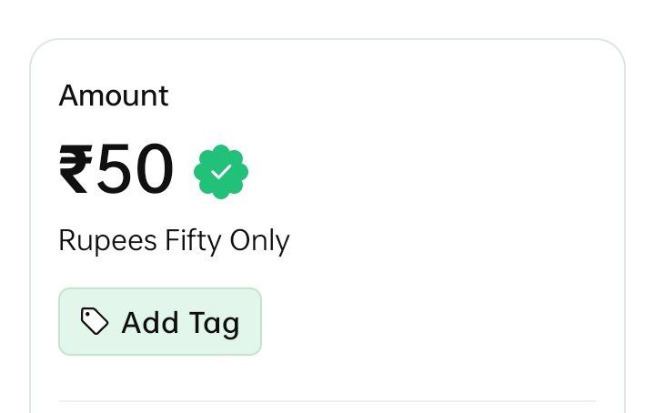655x413 pixels.
Task: Click the tag icon in Add Tag
Action: tap(95, 321)
